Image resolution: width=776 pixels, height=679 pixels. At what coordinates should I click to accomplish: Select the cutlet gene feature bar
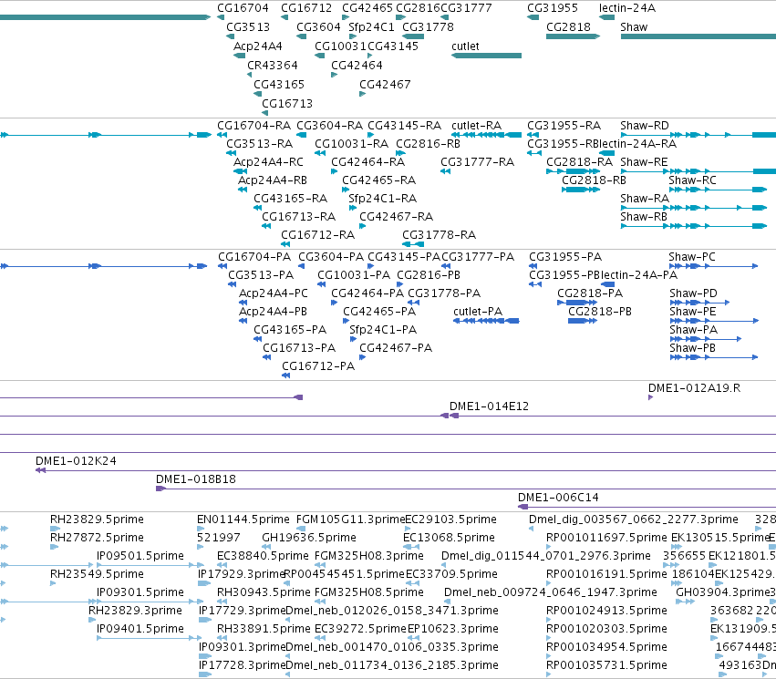(x=486, y=56)
